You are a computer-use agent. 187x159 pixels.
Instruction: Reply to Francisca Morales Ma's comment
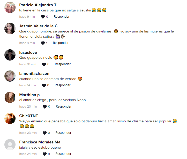63,154
